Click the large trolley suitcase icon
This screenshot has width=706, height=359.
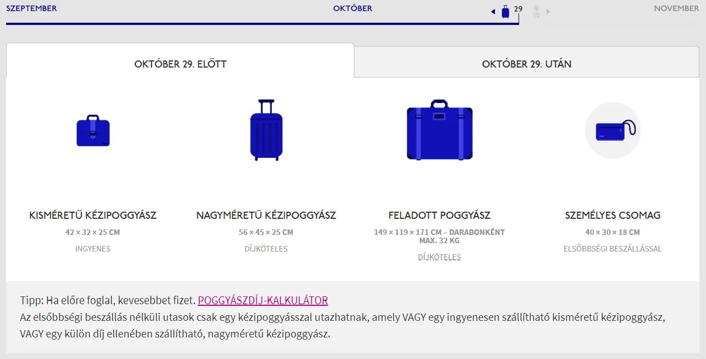(x=266, y=131)
